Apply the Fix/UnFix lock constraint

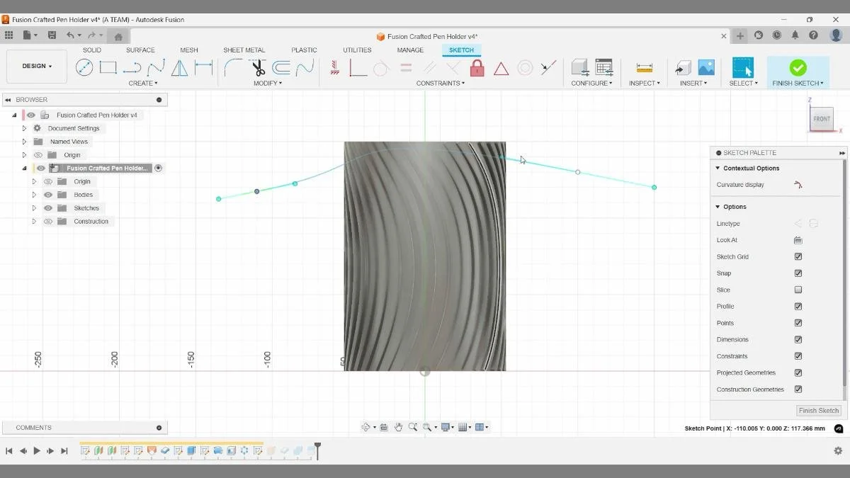tap(477, 67)
